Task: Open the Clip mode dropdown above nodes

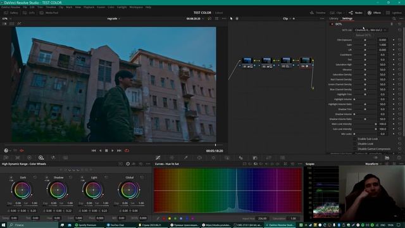Action: coord(287,18)
